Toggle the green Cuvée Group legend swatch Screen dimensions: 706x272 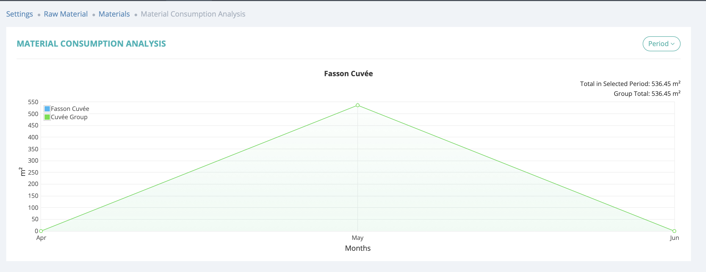point(47,117)
